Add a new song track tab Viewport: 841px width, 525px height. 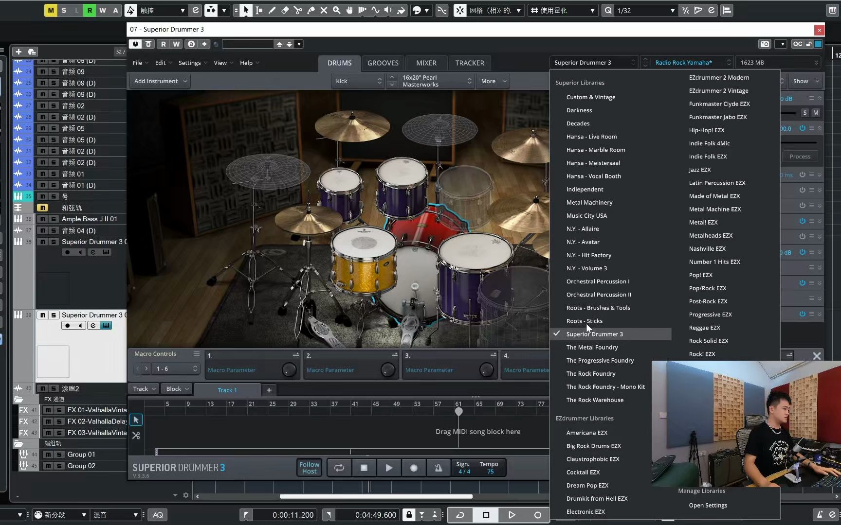[269, 390]
